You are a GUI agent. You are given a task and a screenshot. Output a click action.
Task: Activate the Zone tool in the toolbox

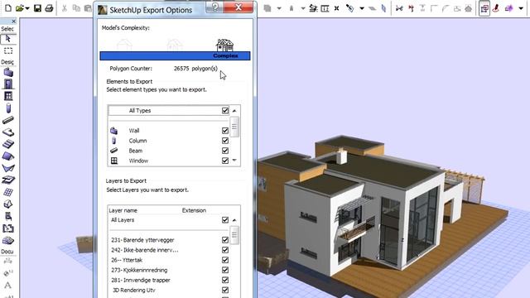click(8, 228)
